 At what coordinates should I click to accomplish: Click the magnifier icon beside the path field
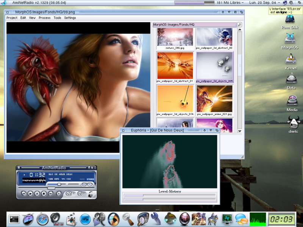point(239,25)
